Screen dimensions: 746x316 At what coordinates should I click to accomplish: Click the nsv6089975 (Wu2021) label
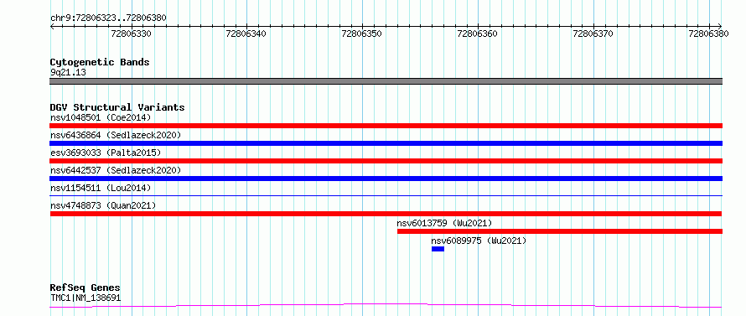pyautogui.click(x=479, y=241)
